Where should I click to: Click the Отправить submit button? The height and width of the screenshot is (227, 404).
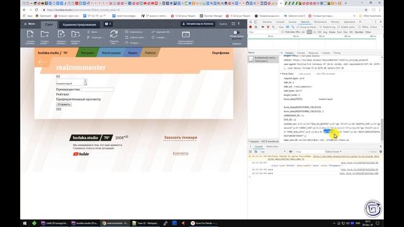64,105
